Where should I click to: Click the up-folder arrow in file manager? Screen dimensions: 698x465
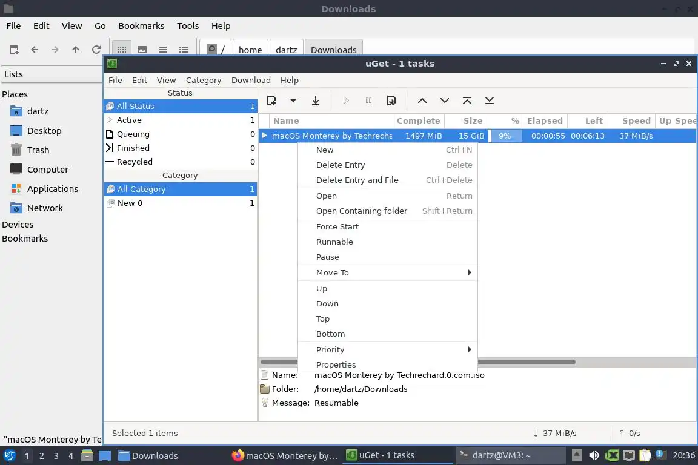pyautogui.click(x=76, y=50)
